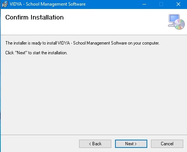Click the 'Click Next to start' instruction text
The height and width of the screenshot is (152, 187).
coord(36,53)
